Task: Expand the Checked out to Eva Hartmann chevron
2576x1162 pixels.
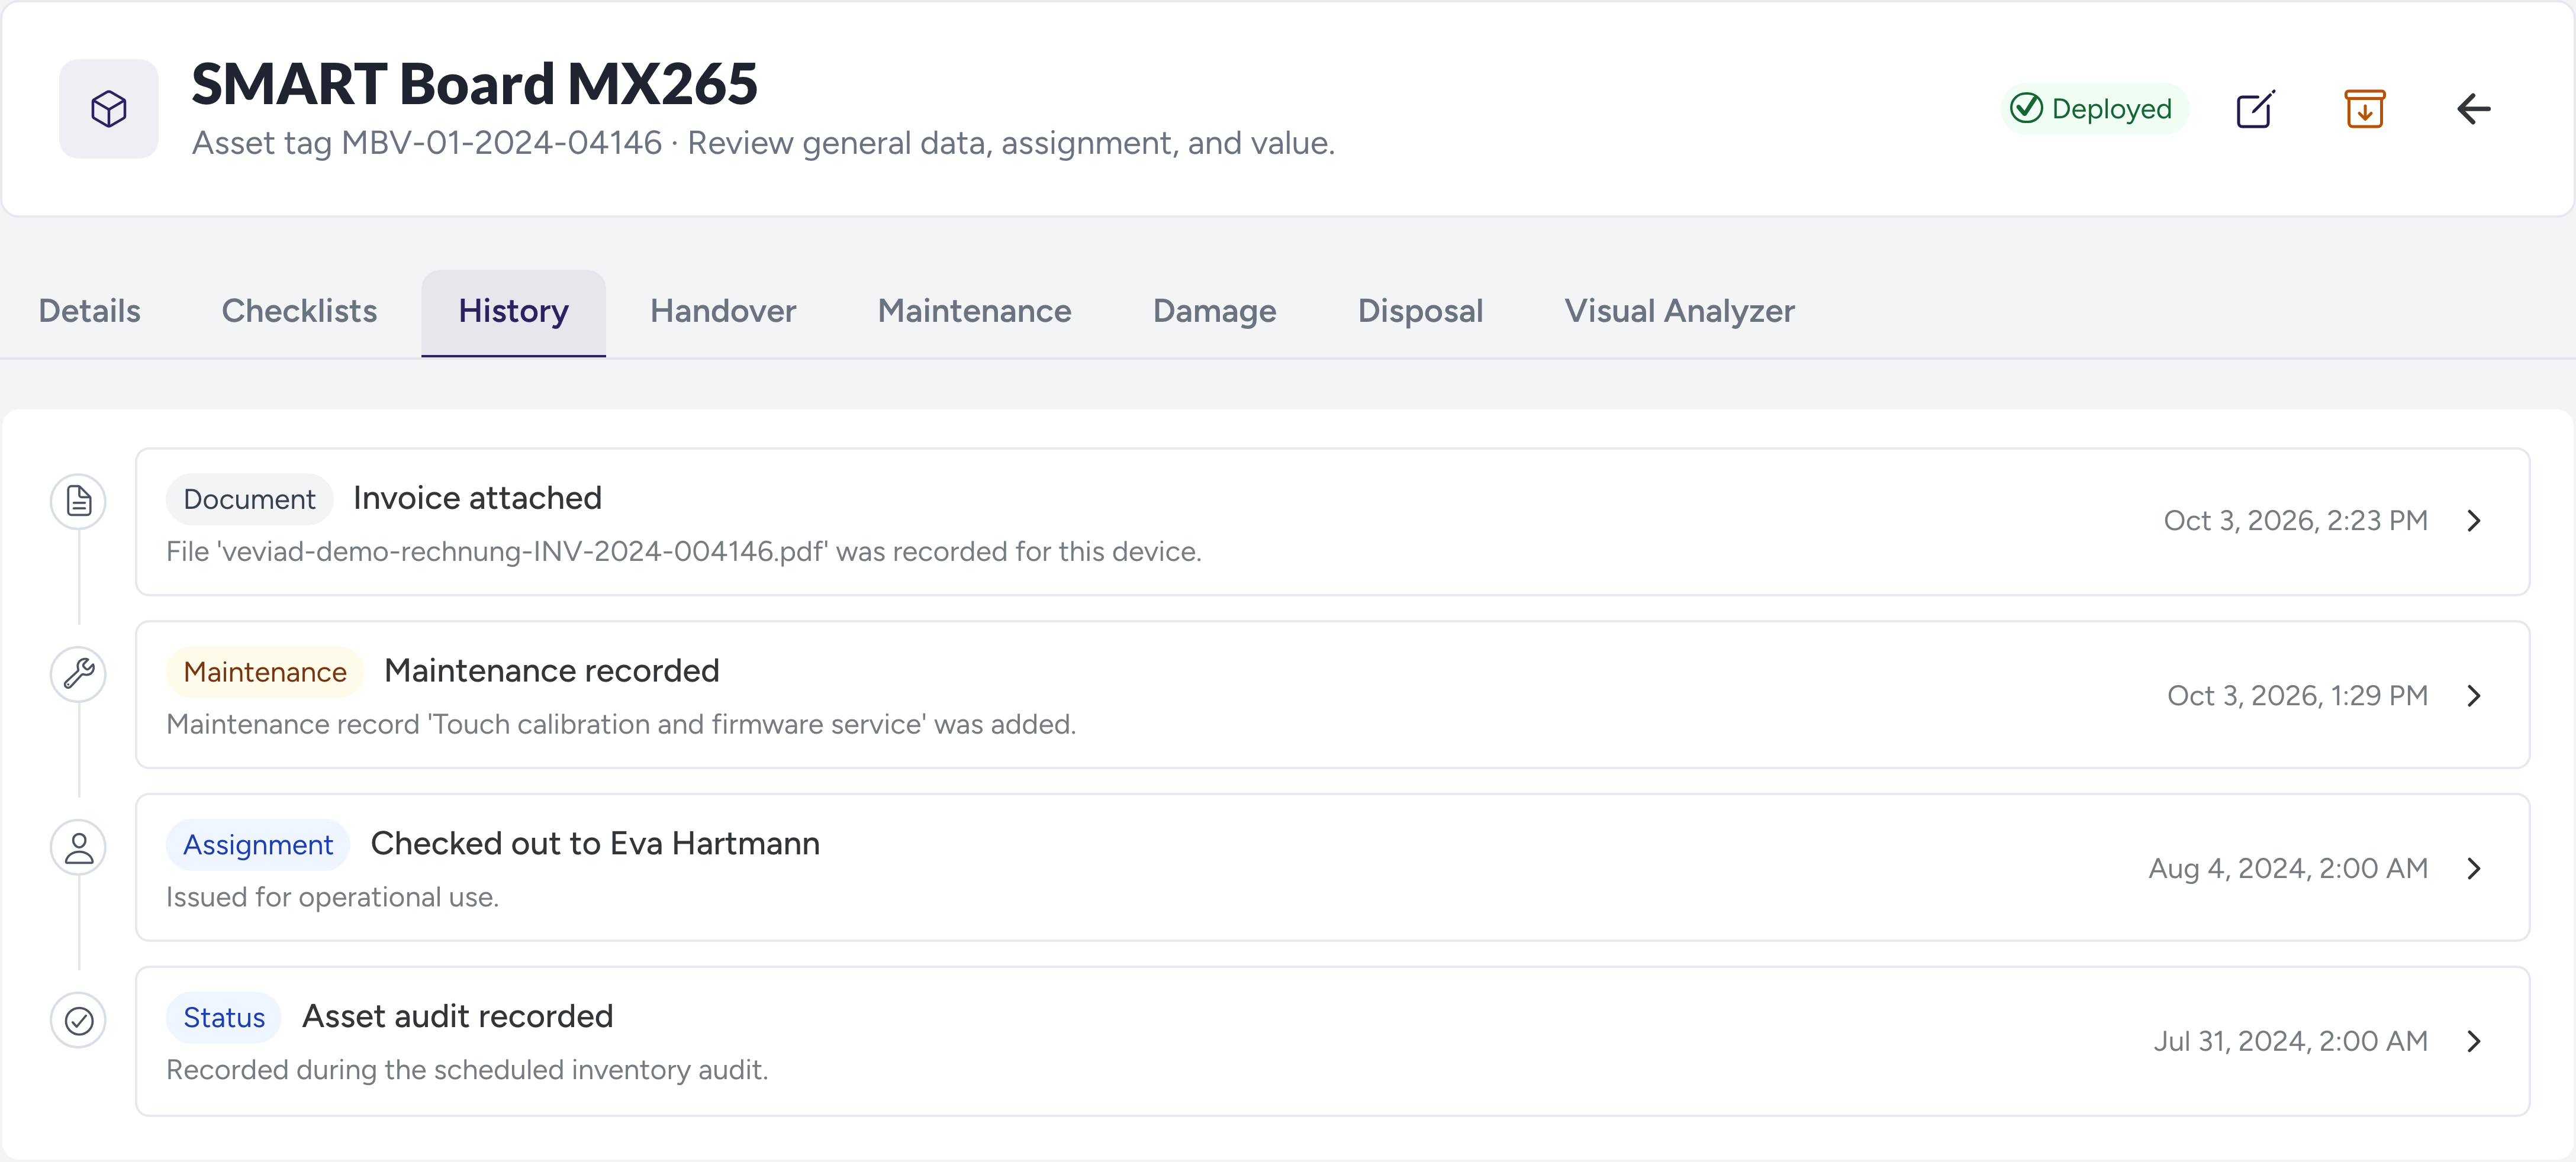Action: coord(2474,869)
